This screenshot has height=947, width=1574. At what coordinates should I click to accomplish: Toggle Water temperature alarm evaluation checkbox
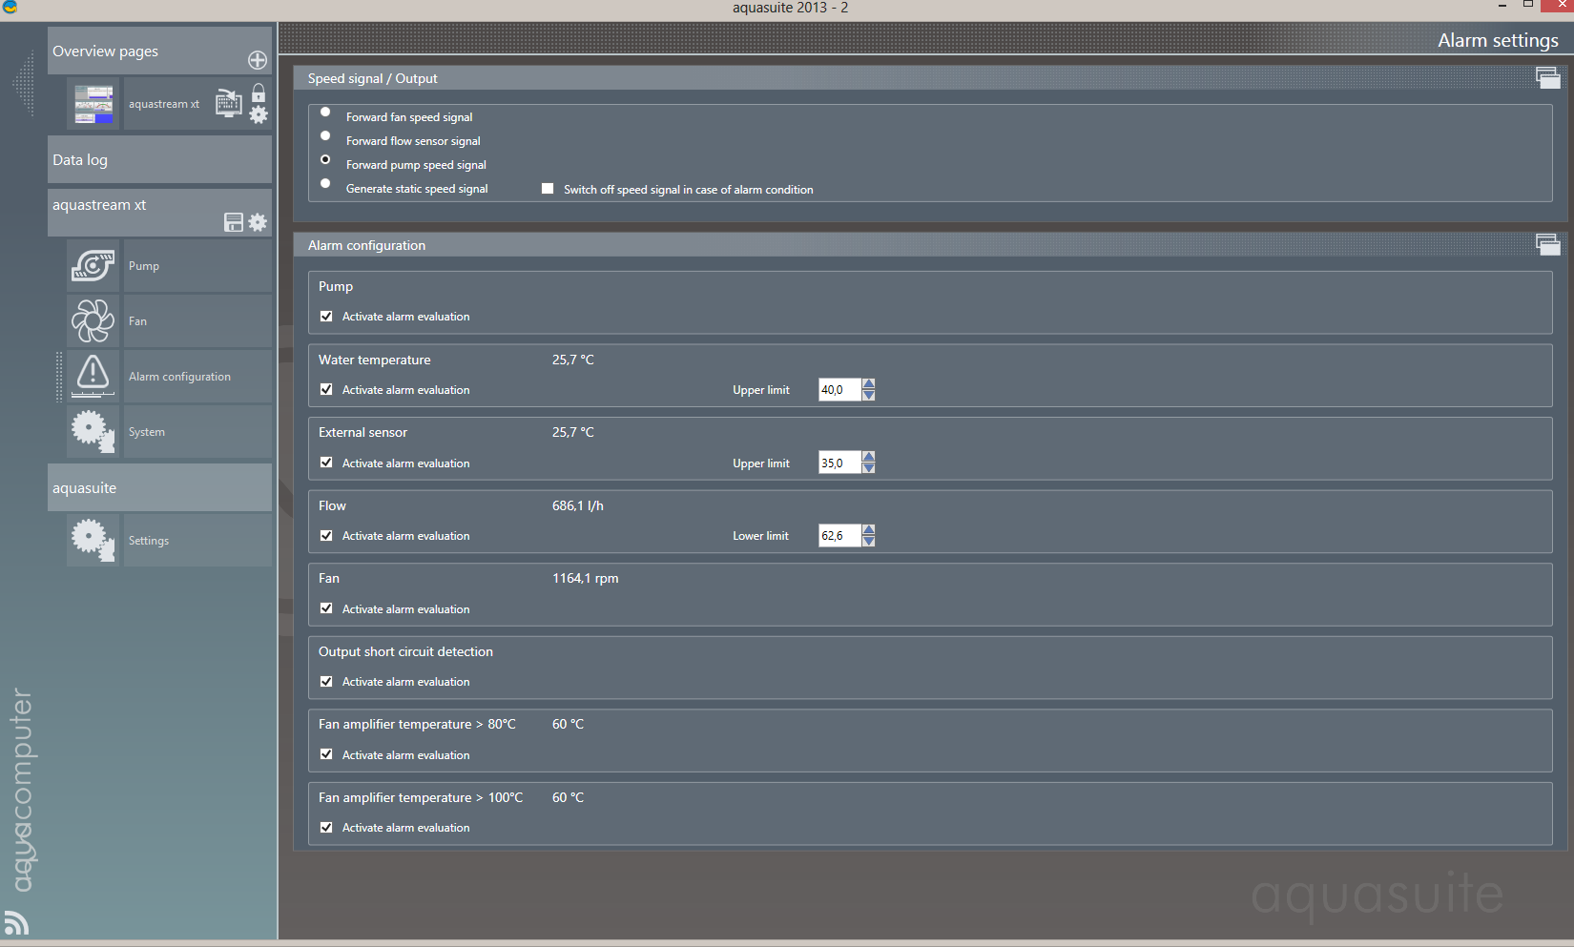click(x=326, y=390)
